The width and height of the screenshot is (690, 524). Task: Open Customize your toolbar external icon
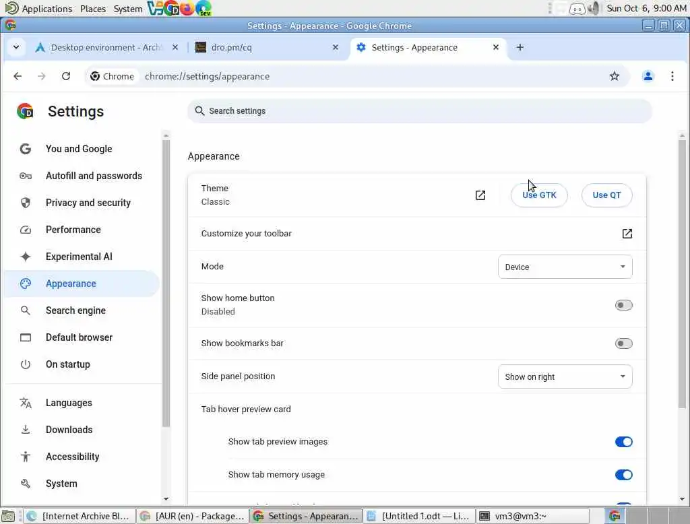pyautogui.click(x=627, y=234)
